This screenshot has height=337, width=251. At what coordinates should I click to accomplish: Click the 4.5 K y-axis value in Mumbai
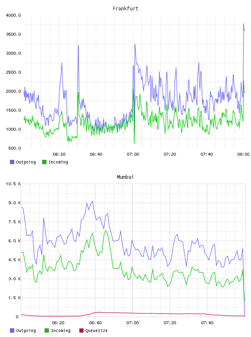tap(14, 260)
